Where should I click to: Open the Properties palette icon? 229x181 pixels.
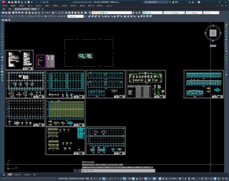pyautogui.click(x=66, y=12)
